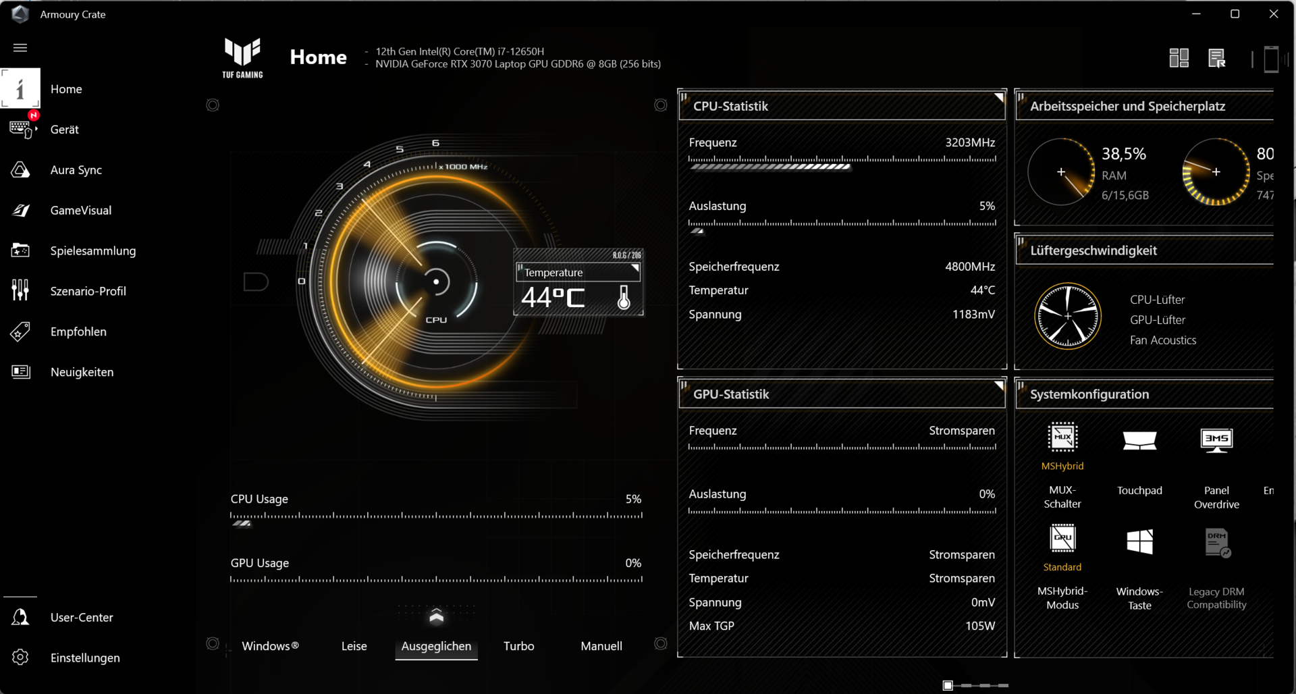Click the NVIDIA GeForce RTX 3070 text
Image resolution: width=1296 pixels, height=694 pixels.
point(518,64)
